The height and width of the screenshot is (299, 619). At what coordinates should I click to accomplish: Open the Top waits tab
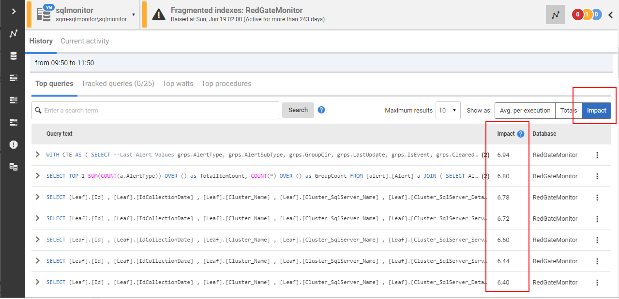178,84
